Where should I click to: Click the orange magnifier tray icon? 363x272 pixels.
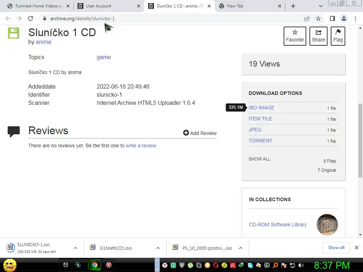[275, 265]
